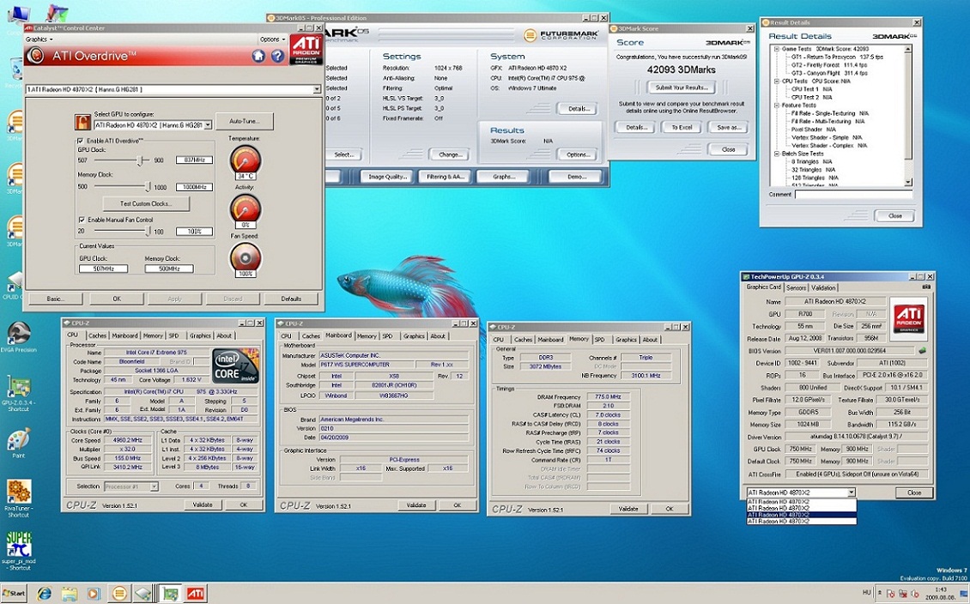Open the Graphics menu dropdown in Catalyst
This screenshot has height=604, width=970.
pos(39,39)
